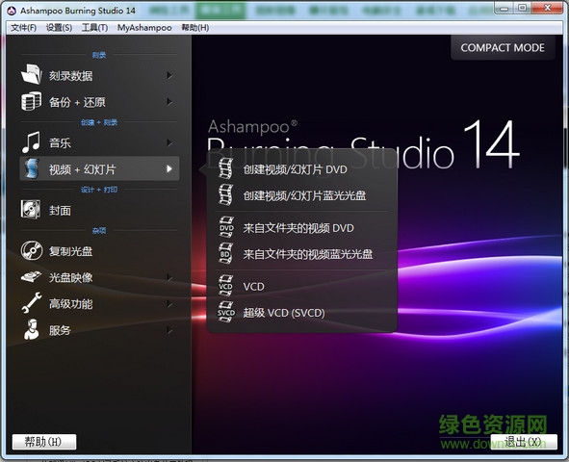Screen dimensions: 569x462
Task: Expand the 光盘映像 submenu arrow
Action: (169, 277)
